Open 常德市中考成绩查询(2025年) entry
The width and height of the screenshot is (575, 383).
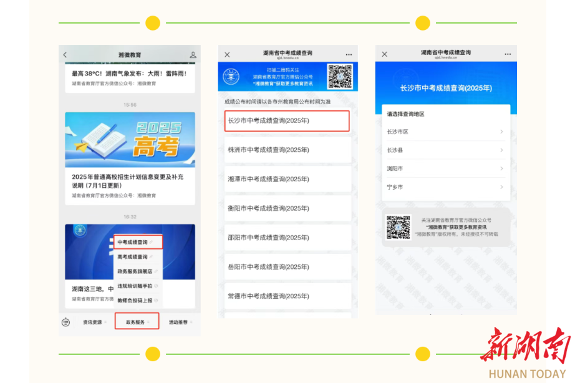288,296
